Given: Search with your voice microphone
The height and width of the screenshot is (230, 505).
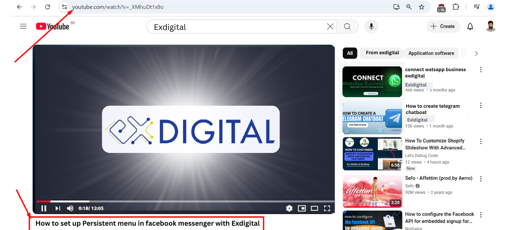Looking at the screenshot, I should tap(371, 26).
